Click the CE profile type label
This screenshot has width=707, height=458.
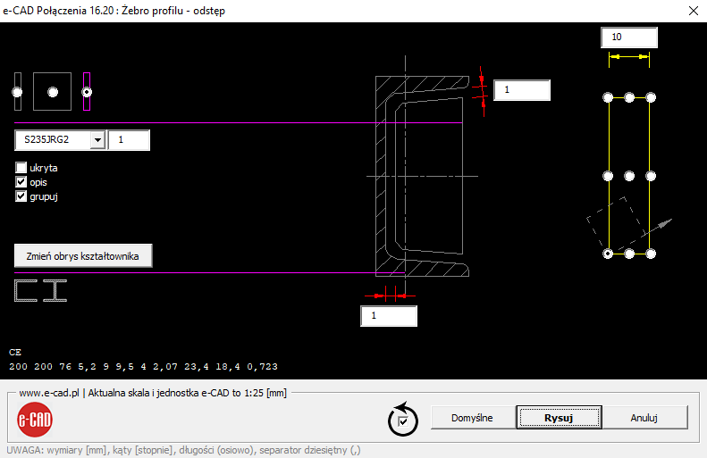[x=15, y=352]
